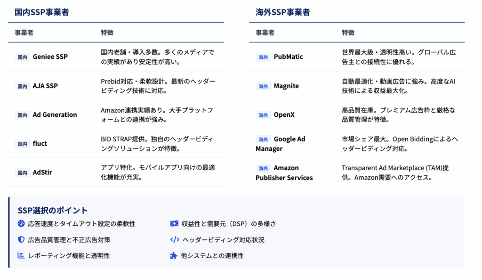
Task: Click the 国内SSP事業者 section heading
Action: click(x=42, y=13)
